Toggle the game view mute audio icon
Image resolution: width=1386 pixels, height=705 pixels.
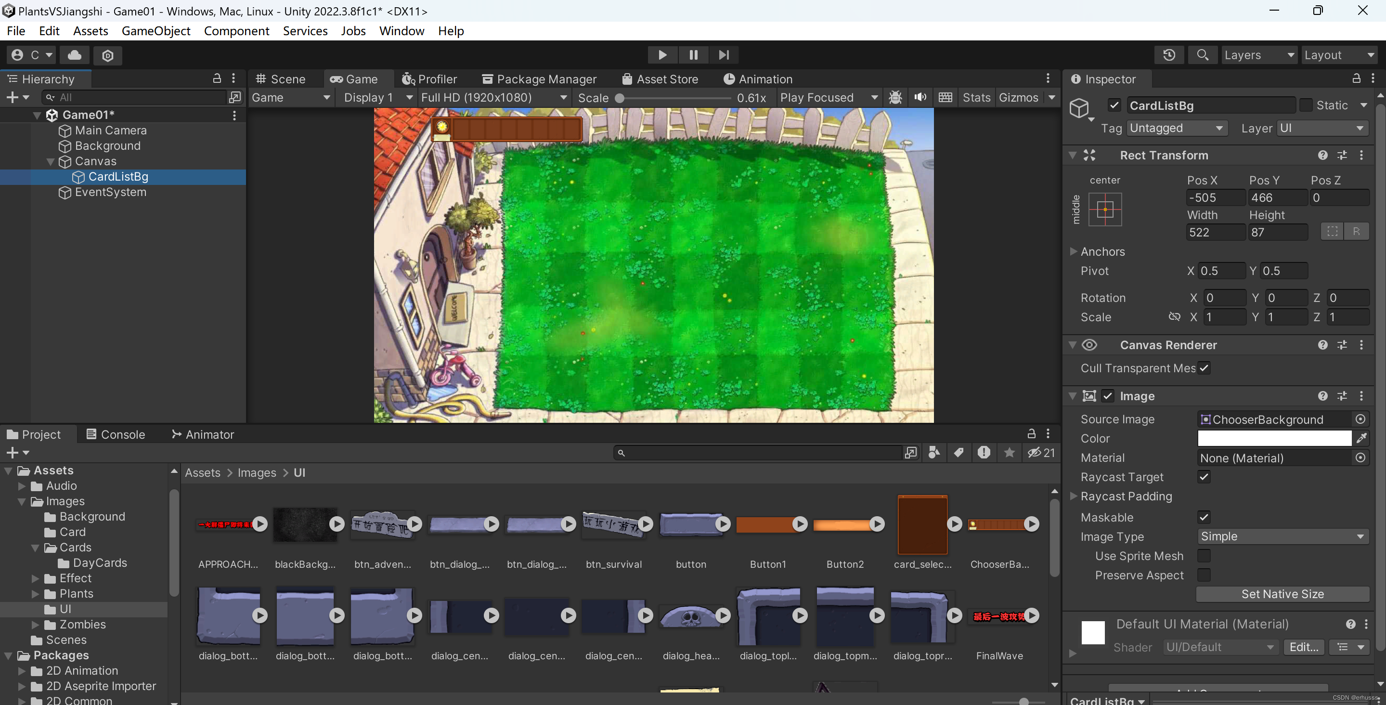pos(920,97)
